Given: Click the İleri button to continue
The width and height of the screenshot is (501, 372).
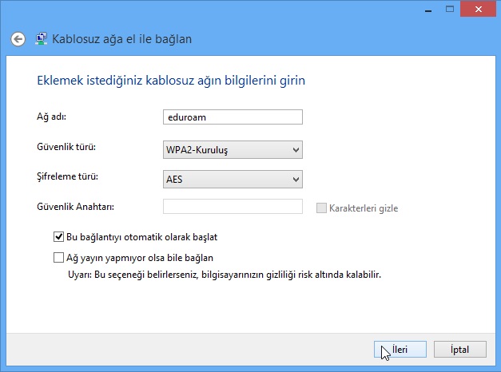Looking at the screenshot, I should click(x=400, y=350).
